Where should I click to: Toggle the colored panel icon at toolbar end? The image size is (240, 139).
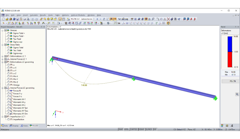(169, 23)
